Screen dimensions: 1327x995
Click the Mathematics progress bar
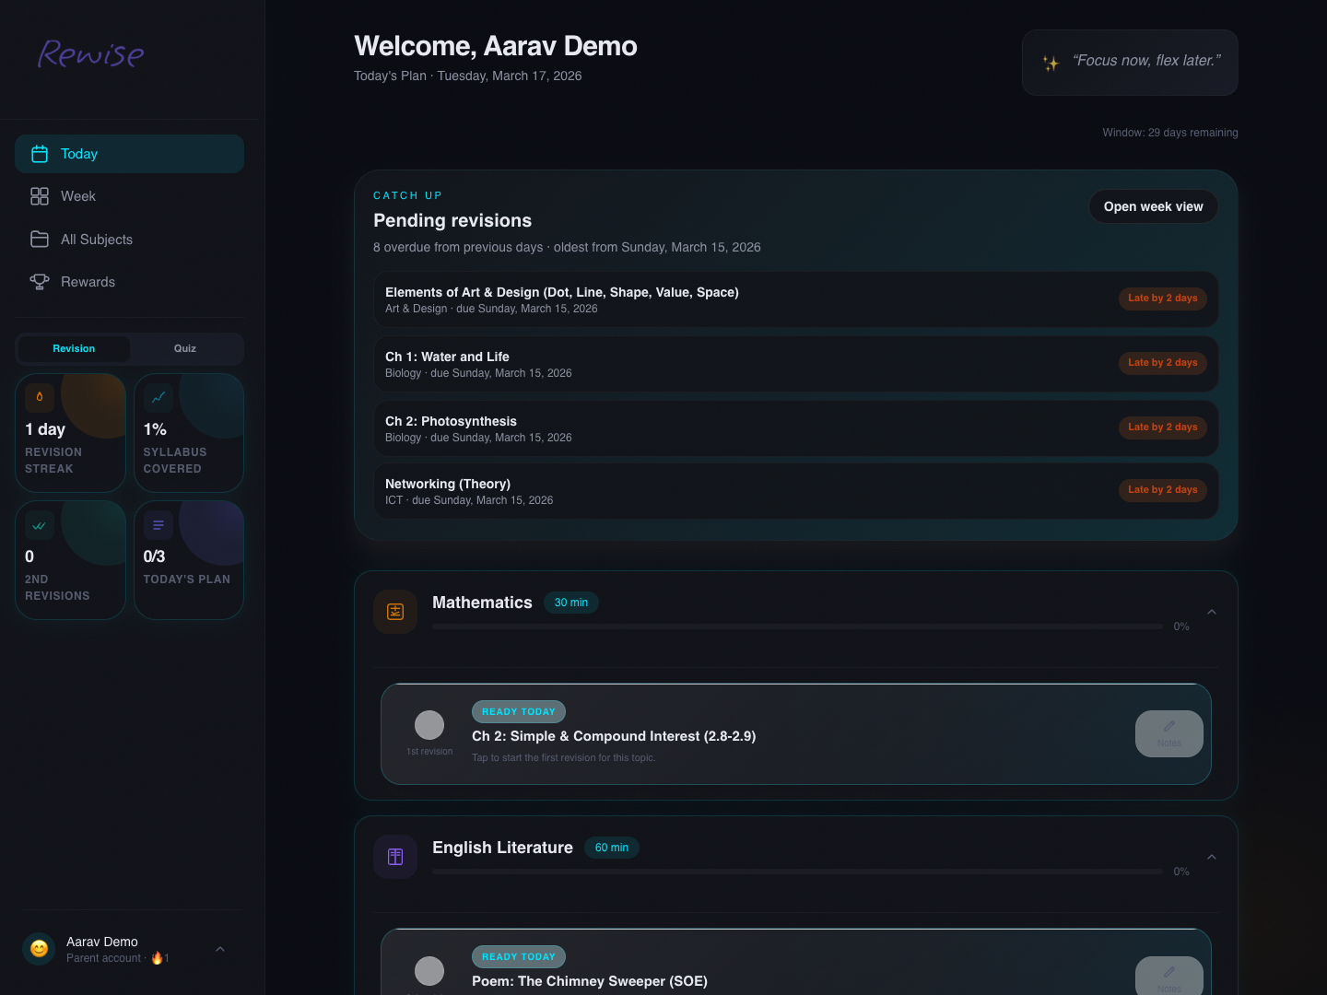[x=797, y=626]
